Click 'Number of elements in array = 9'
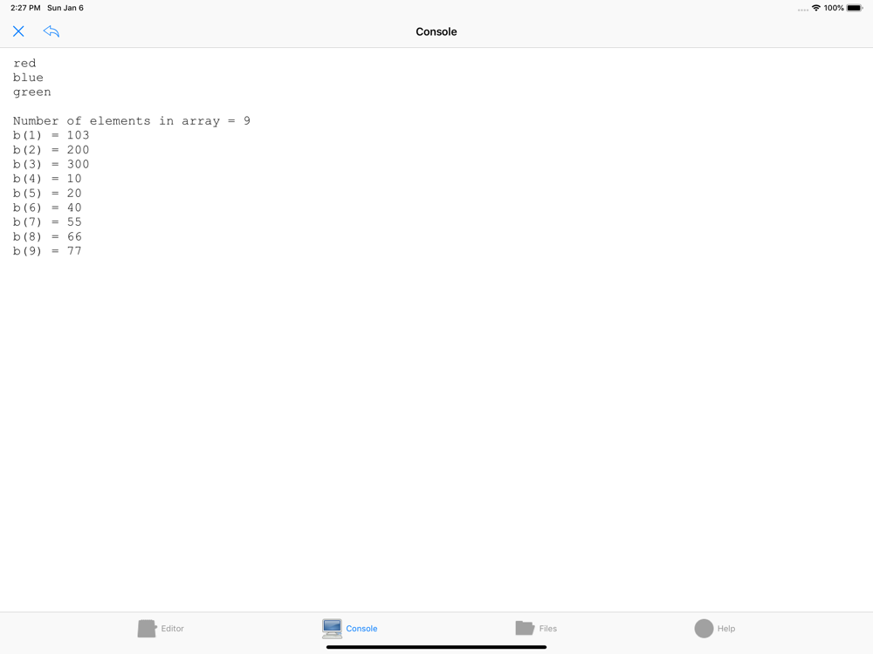 (132, 121)
